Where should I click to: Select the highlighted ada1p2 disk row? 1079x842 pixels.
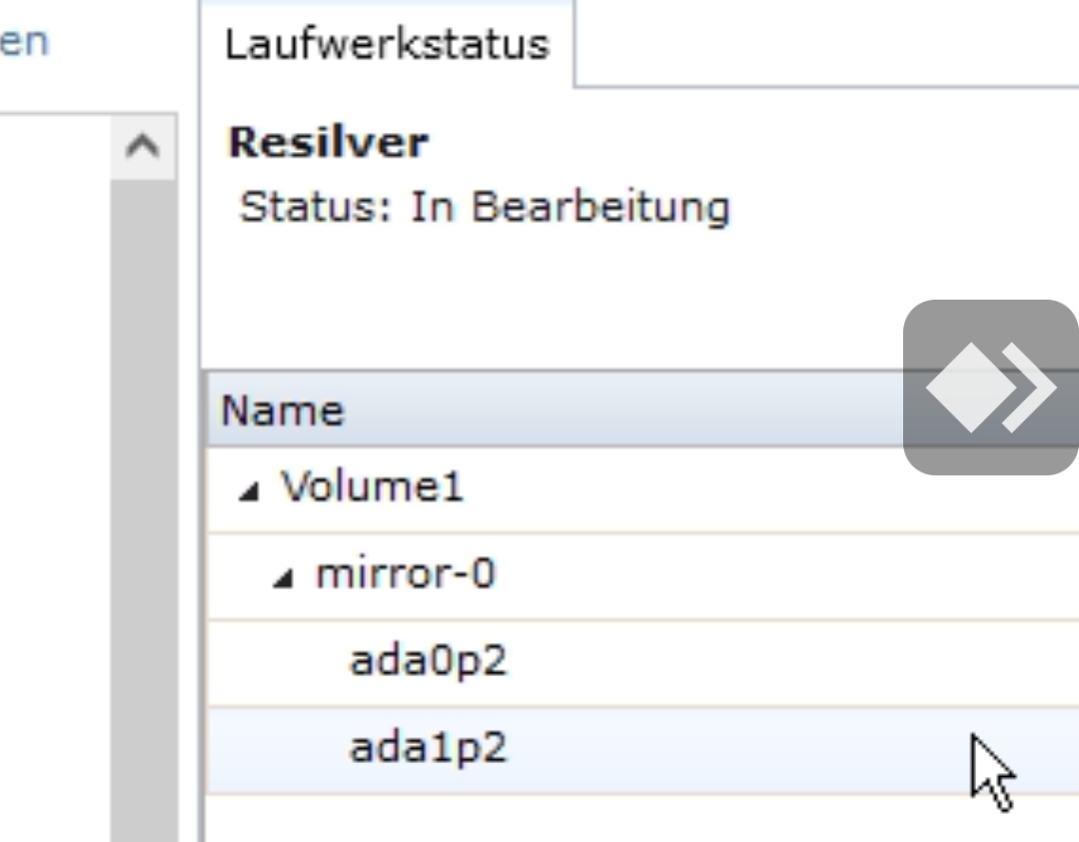(642, 750)
